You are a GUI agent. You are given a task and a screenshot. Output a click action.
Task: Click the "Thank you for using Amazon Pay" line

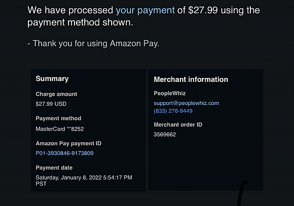click(93, 43)
